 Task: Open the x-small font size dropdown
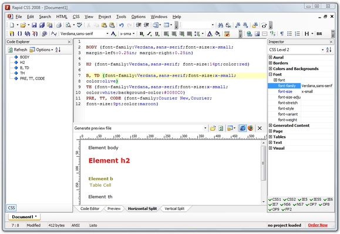click(133, 34)
